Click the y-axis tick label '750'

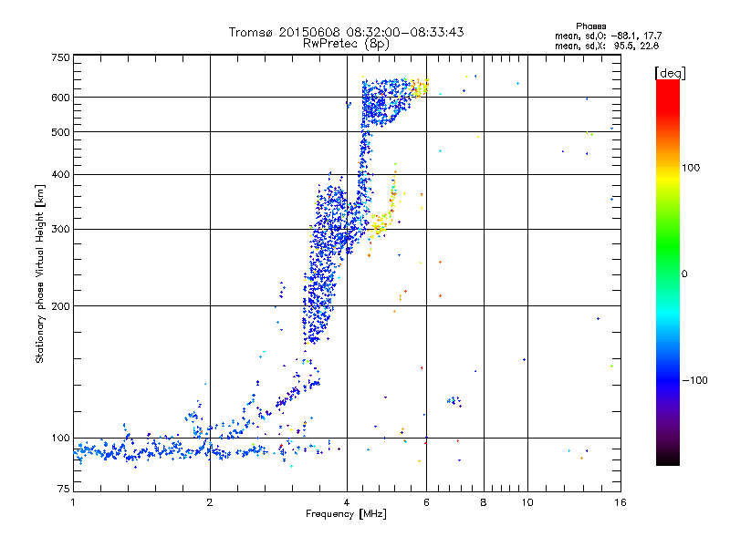pyautogui.click(x=61, y=57)
